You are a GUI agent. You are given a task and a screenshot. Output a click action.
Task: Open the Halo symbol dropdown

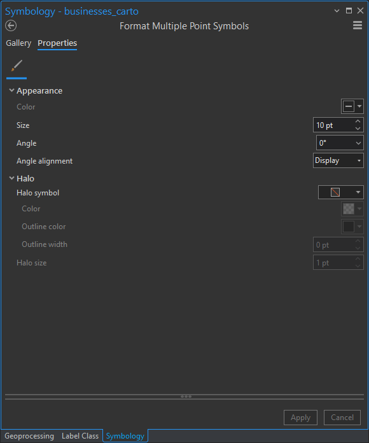(341, 192)
